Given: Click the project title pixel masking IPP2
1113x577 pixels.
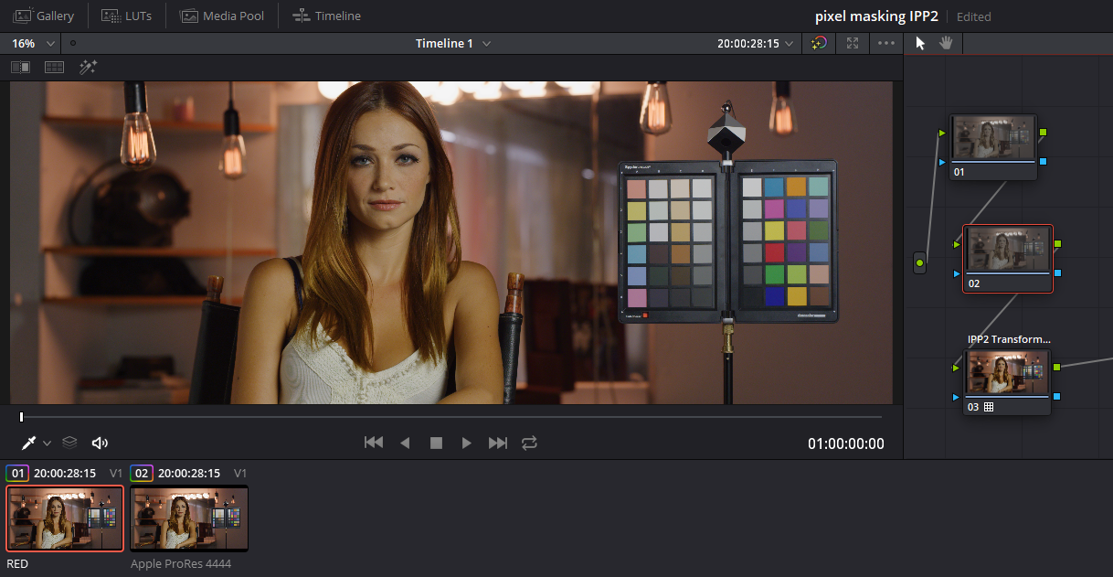Looking at the screenshot, I should 876,16.
